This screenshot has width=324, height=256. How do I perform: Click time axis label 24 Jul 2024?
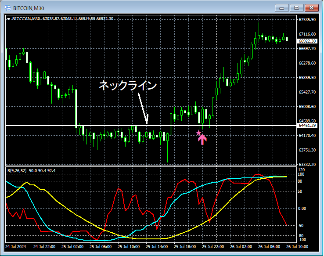coord(16,247)
